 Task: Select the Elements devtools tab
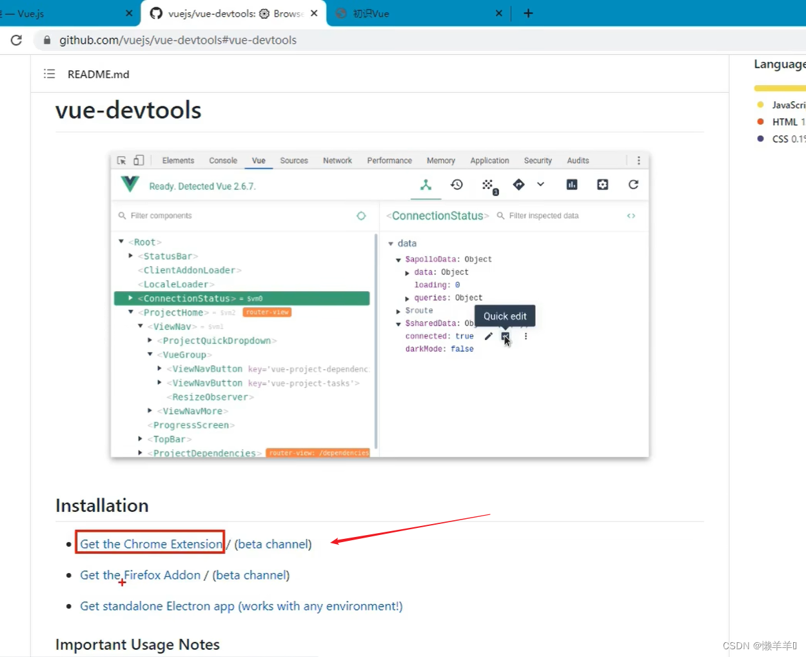coord(178,161)
